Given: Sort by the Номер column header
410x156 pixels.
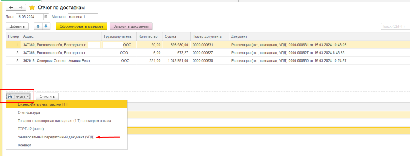Looking at the screenshot, I should [x=14, y=36].
